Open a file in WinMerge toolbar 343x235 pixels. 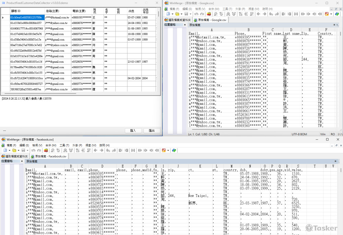point(177,14)
